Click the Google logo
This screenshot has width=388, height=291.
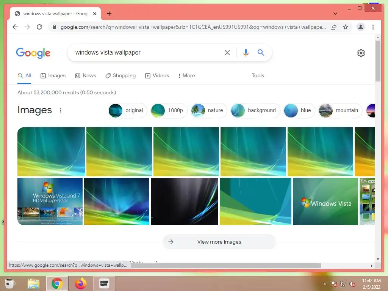33,53
